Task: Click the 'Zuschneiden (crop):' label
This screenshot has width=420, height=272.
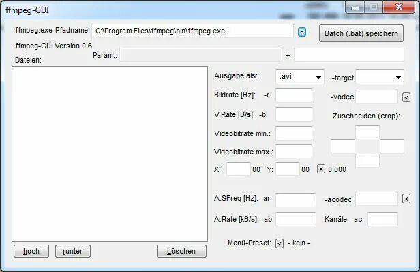Action: tap(366, 116)
